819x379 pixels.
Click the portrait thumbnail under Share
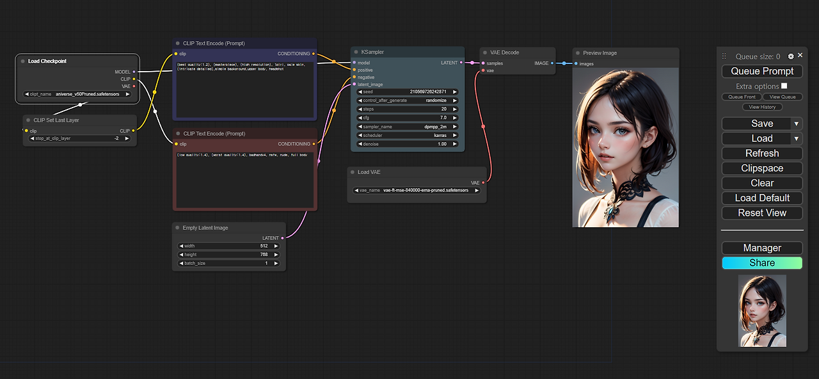(762, 310)
